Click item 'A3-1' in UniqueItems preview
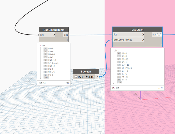175x134 pixels. click(x=51, y=57)
